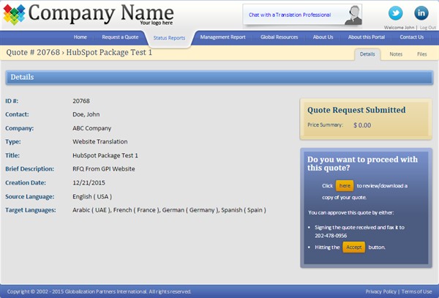Go to the Home menu item
Image resolution: width=439 pixels, height=298 pixels.
80,37
